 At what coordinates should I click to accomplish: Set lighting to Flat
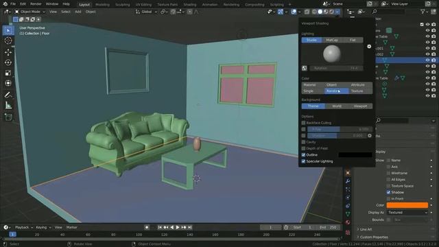[353, 40]
